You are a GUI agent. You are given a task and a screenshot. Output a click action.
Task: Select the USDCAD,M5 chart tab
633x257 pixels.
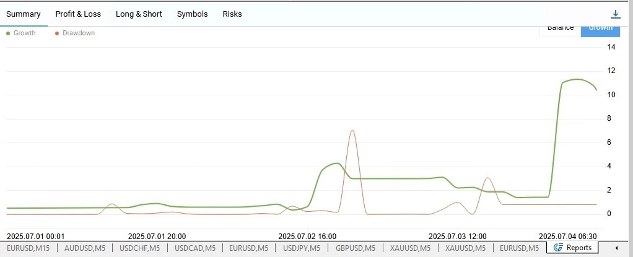click(195, 248)
